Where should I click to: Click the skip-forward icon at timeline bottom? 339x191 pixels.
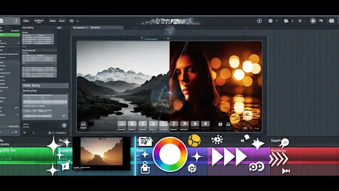[286, 171]
